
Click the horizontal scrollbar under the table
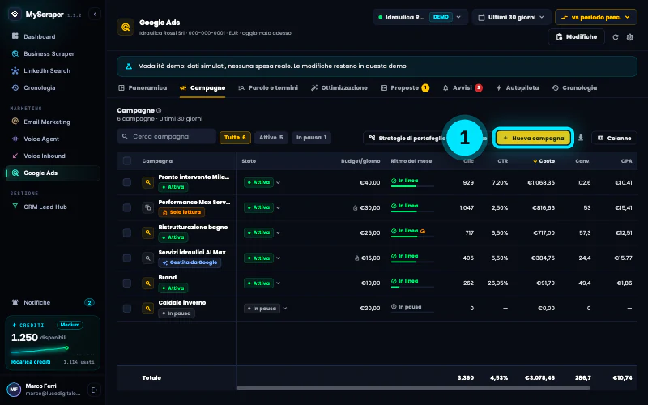pyautogui.click(x=412, y=388)
